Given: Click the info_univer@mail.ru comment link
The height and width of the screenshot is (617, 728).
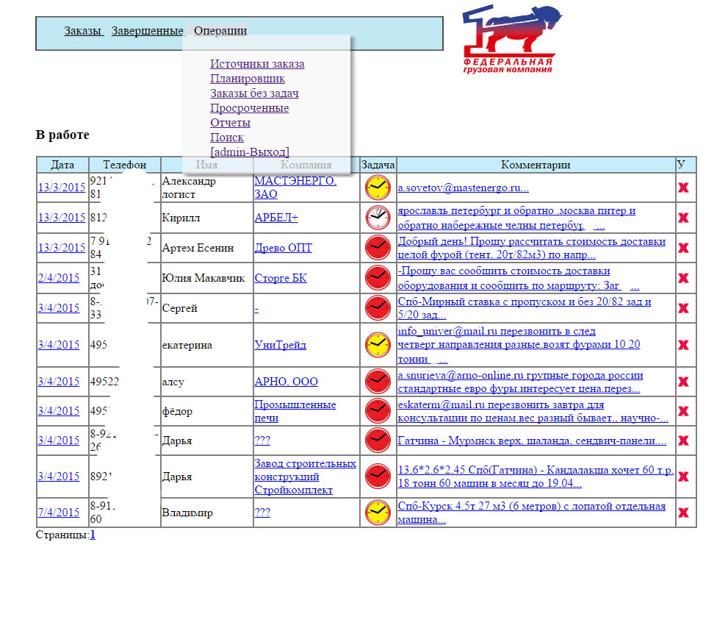Looking at the screenshot, I should click(x=519, y=345).
